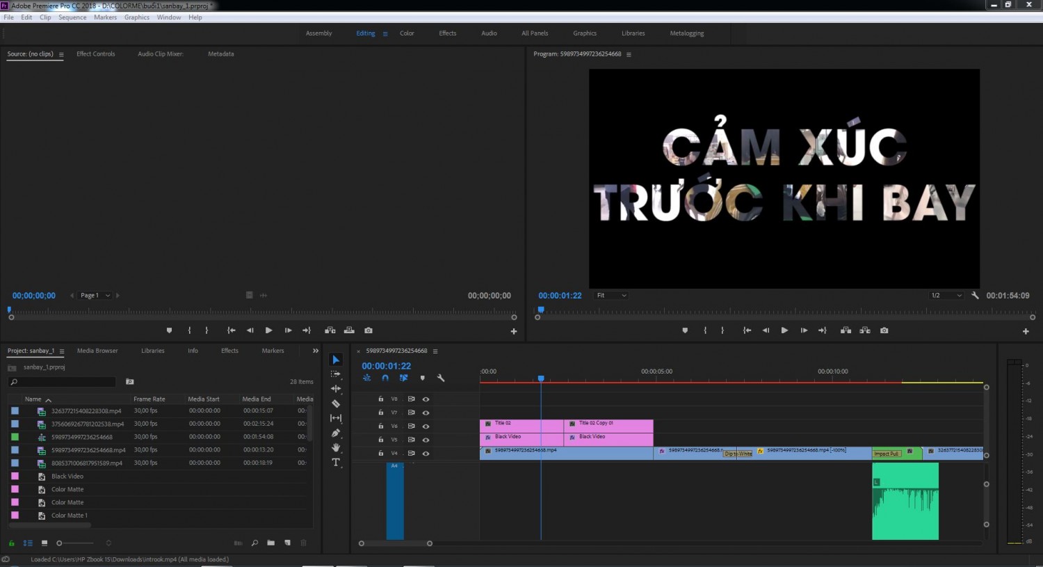Viewport: 1043px width, 567px height.
Task: Open the Fit zoom level dropdown
Action: pos(611,296)
